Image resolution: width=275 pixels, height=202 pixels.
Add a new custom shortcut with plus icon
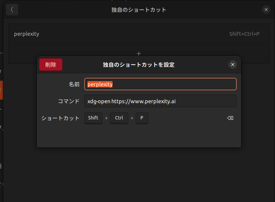tap(139, 53)
